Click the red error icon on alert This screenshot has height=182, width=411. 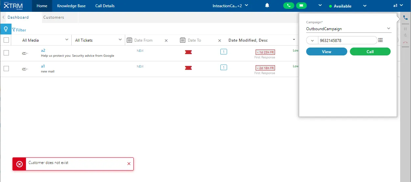[x=19, y=164]
